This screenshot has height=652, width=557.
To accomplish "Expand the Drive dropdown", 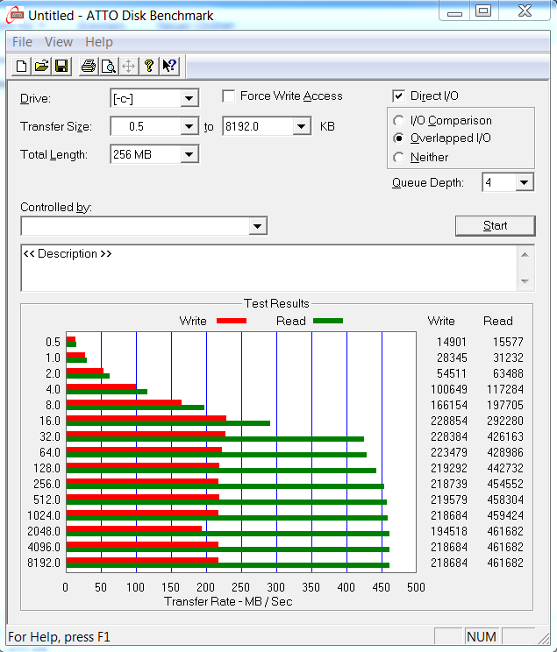I will 189,99.
